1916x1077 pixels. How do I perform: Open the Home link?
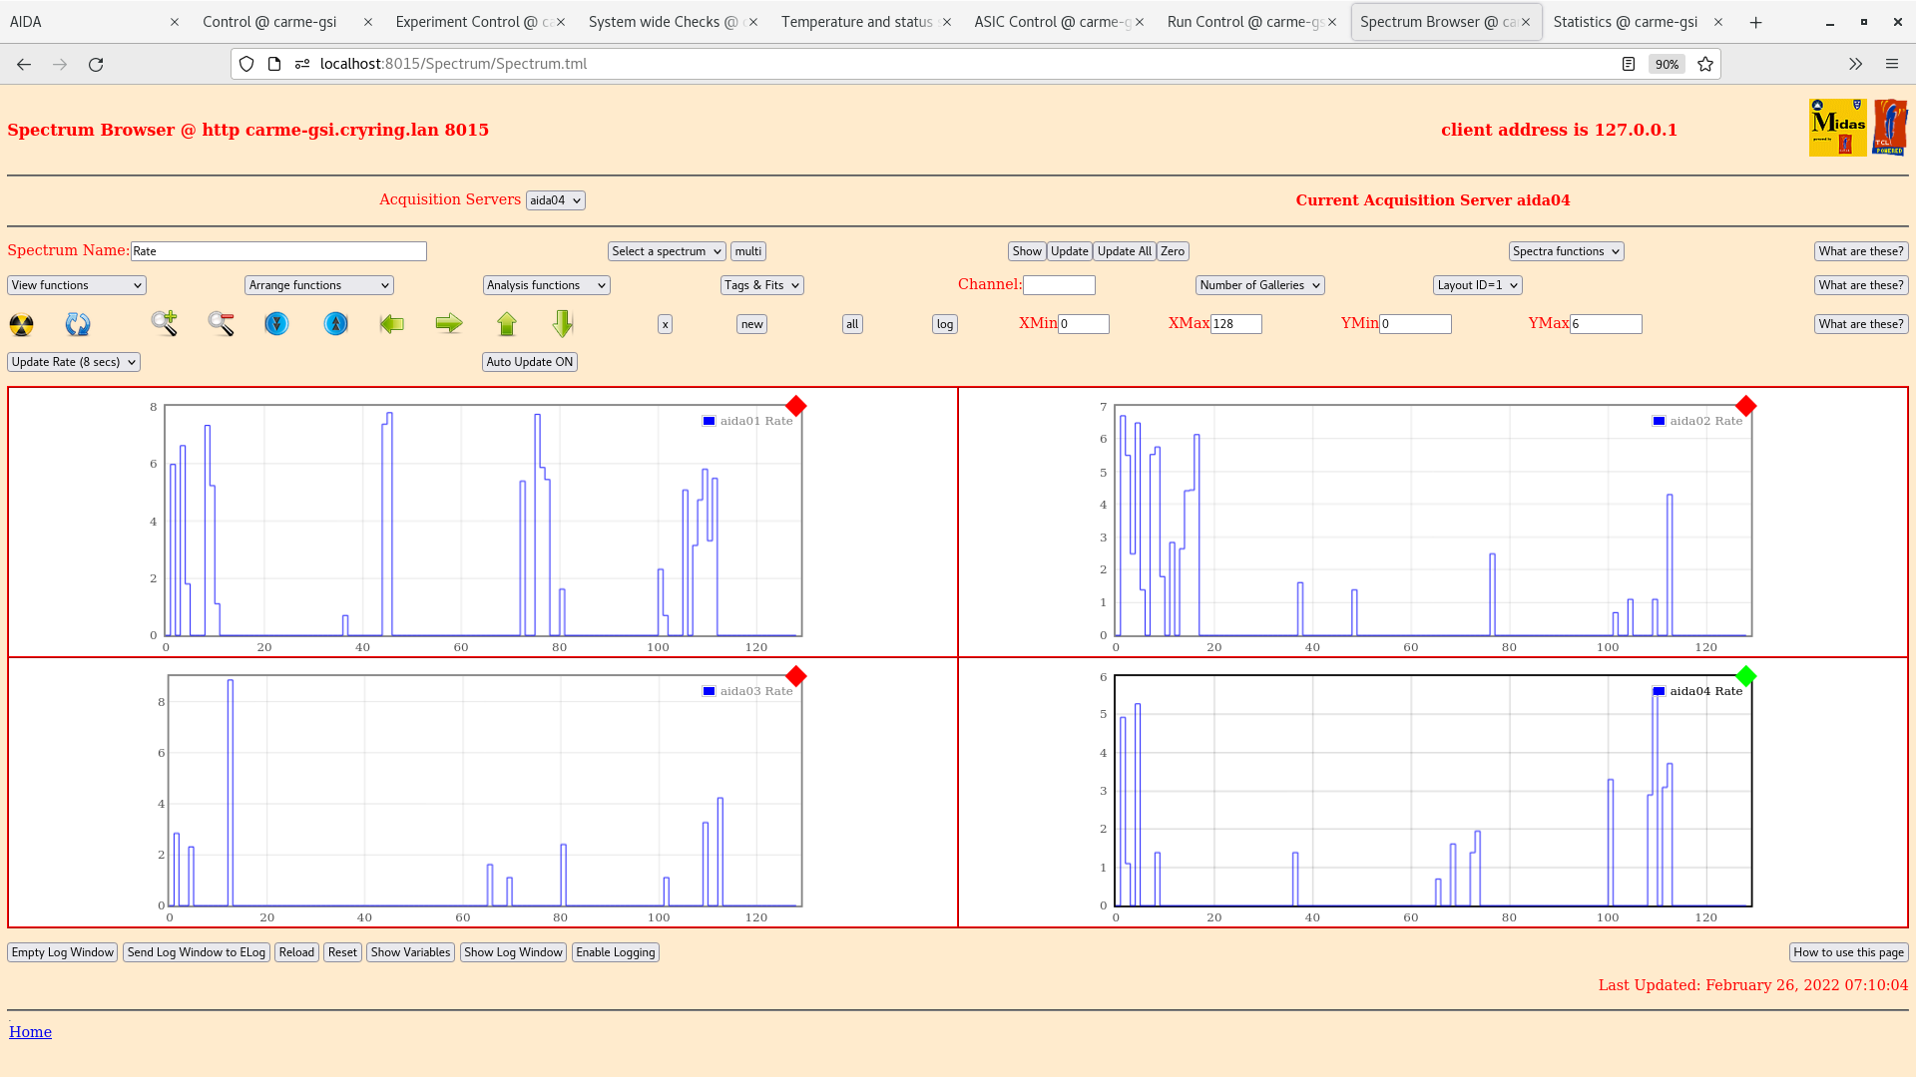point(30,1032)
